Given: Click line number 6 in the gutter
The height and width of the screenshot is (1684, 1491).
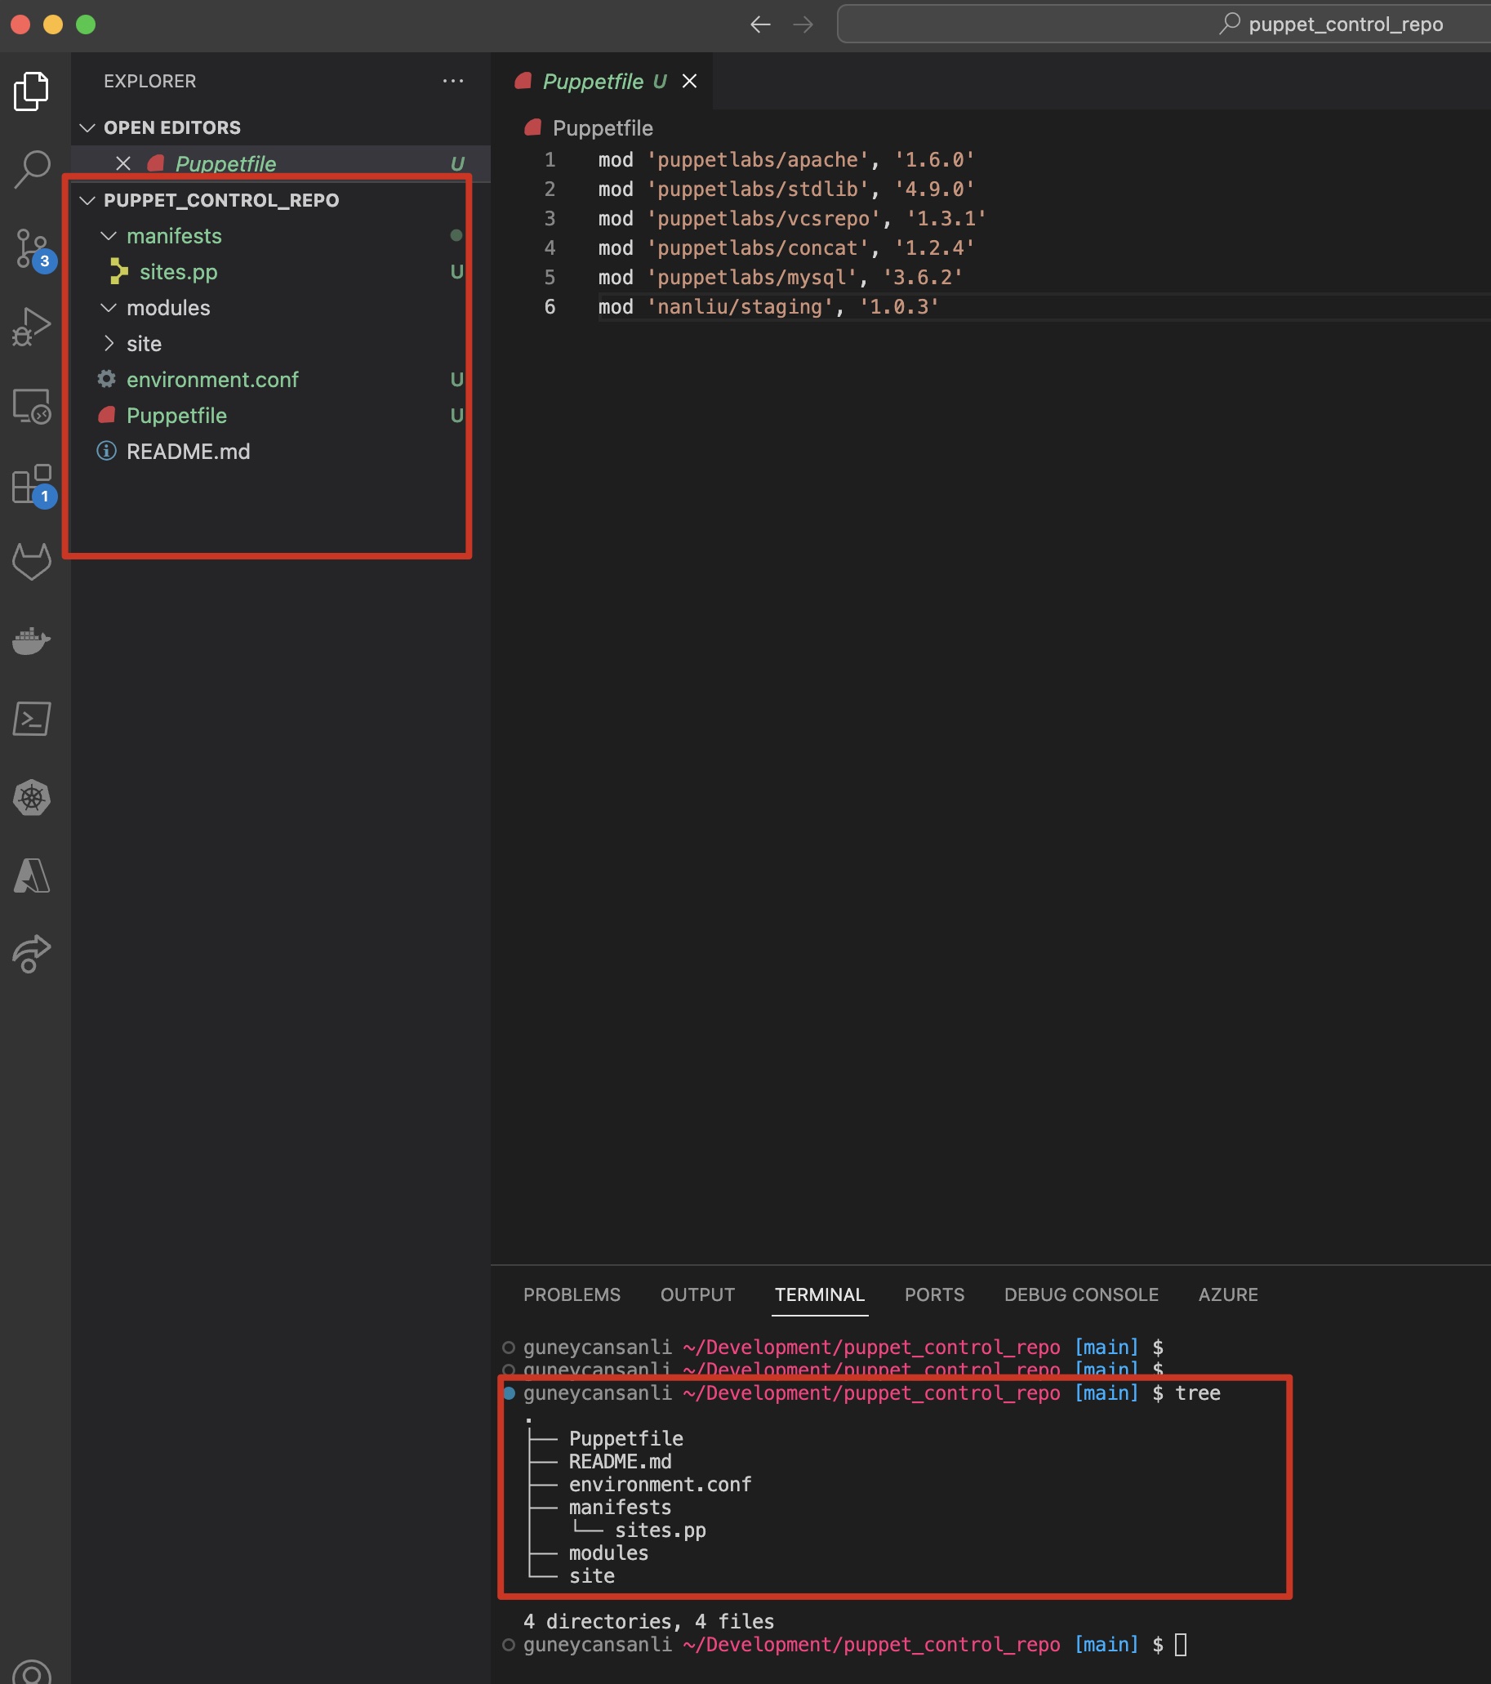Looking at the screenshot, I should tap(550, 306).
